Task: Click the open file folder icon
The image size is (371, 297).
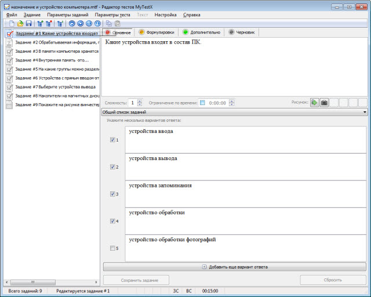Action: [20, 24]
